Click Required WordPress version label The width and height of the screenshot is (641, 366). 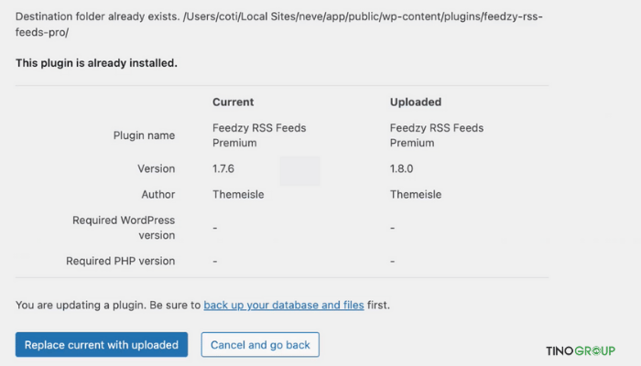point(124,228)
